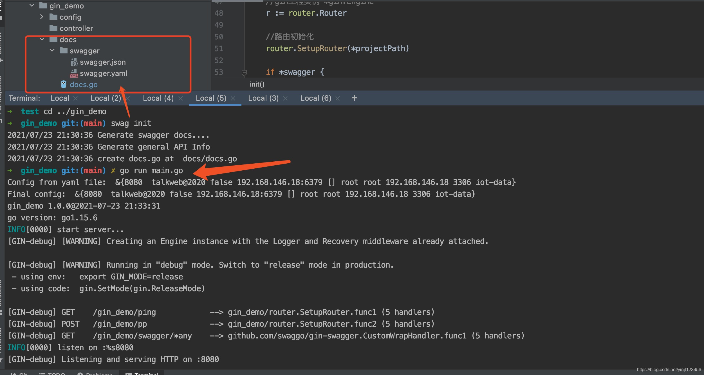Click the config folder icon
Screen dimensions: 704x375
pyautogui.click(x=53, y=17)
